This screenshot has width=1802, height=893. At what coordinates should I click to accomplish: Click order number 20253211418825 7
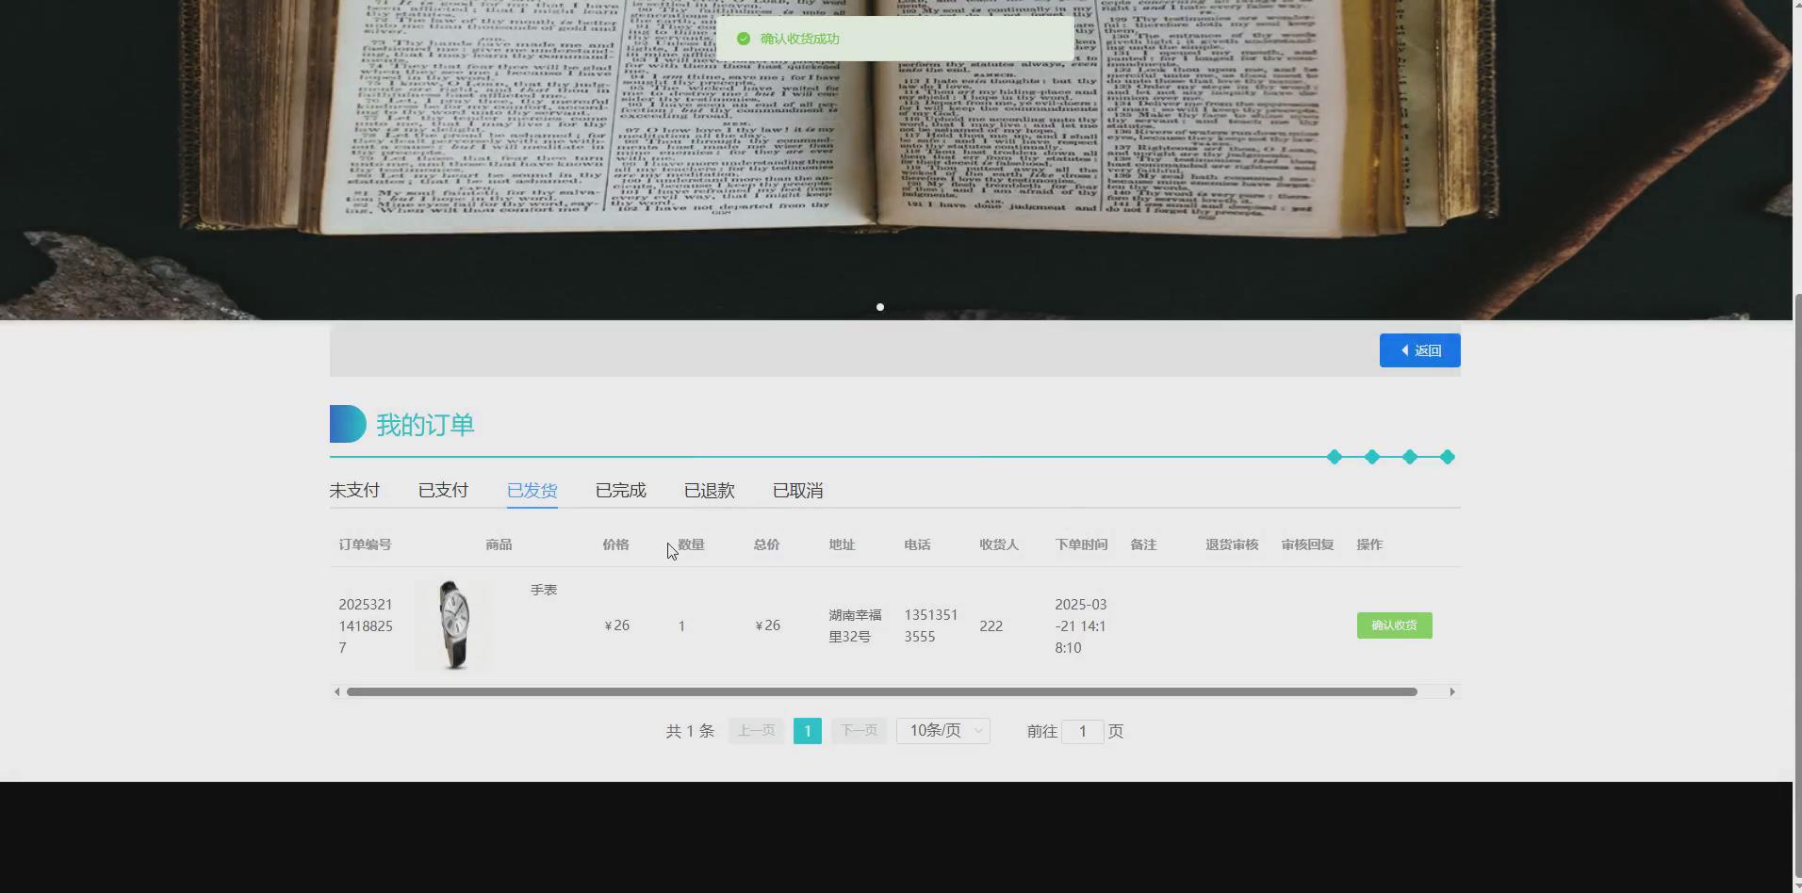(x=366, y=625)
